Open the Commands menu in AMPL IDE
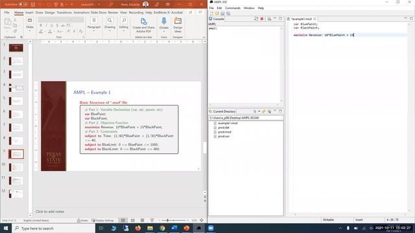This screenshot has width=415, height=233. point(233,8)
